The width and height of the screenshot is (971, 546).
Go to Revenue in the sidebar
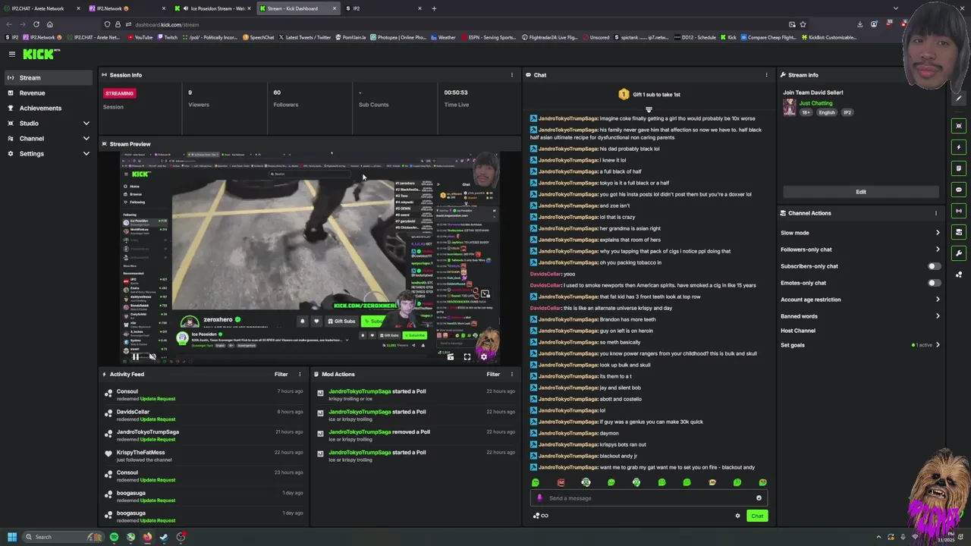coord(47,93)
